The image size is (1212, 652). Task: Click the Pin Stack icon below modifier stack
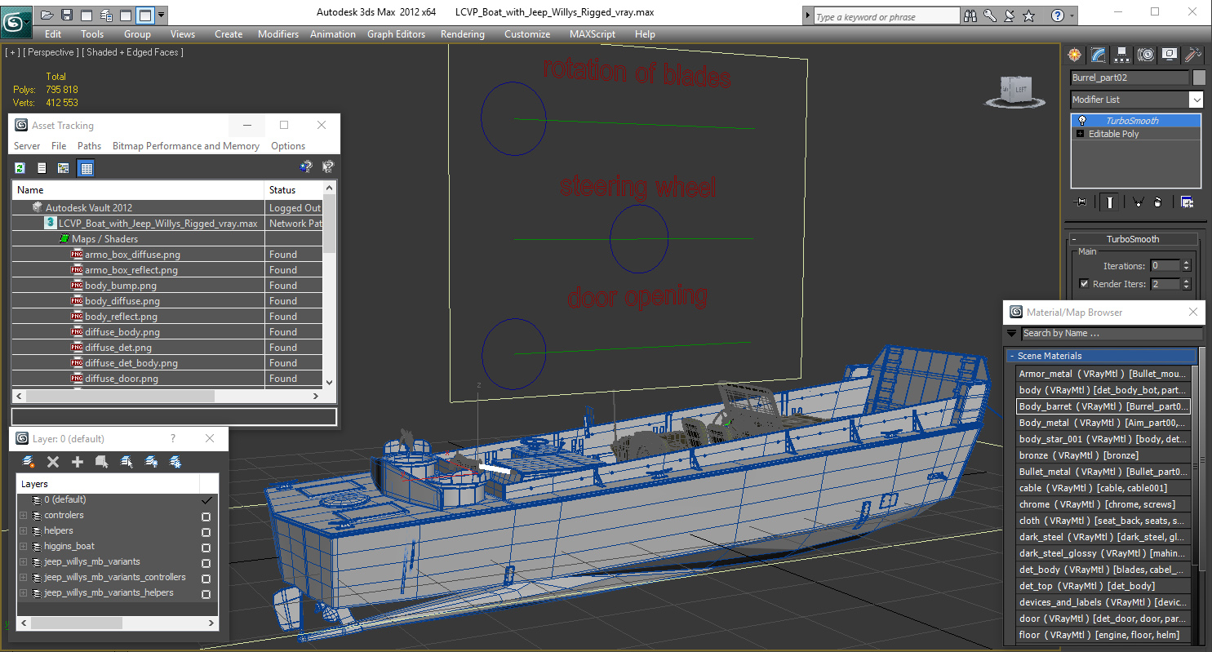[x=1081, y=202]
